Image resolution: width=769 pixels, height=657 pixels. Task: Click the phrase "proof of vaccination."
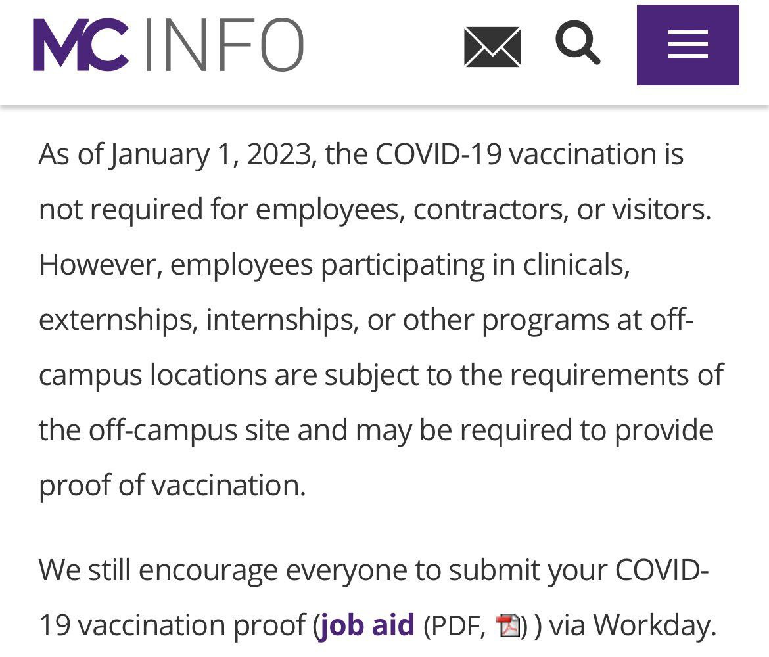[172, 486]
